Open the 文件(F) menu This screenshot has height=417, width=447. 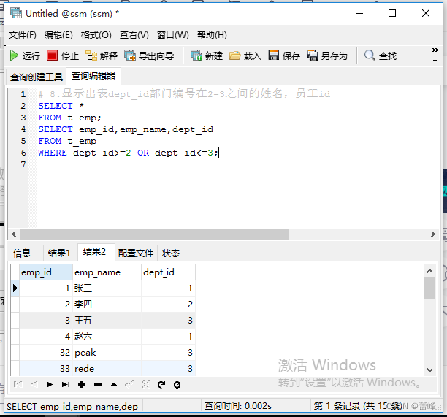(x=22, y=35)
